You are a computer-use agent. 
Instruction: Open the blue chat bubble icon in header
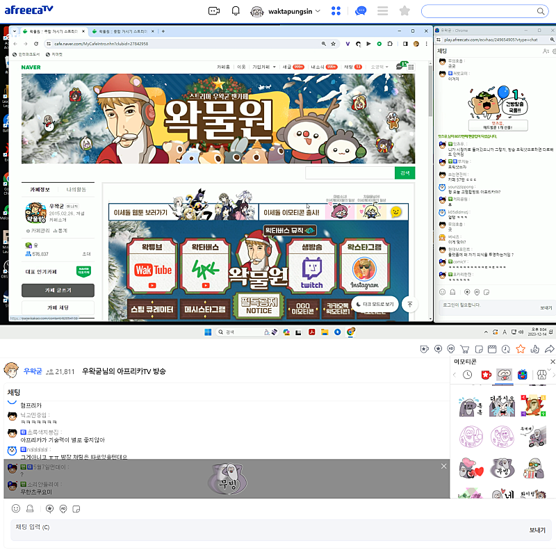pyautogui.click(x=361, y=11)
